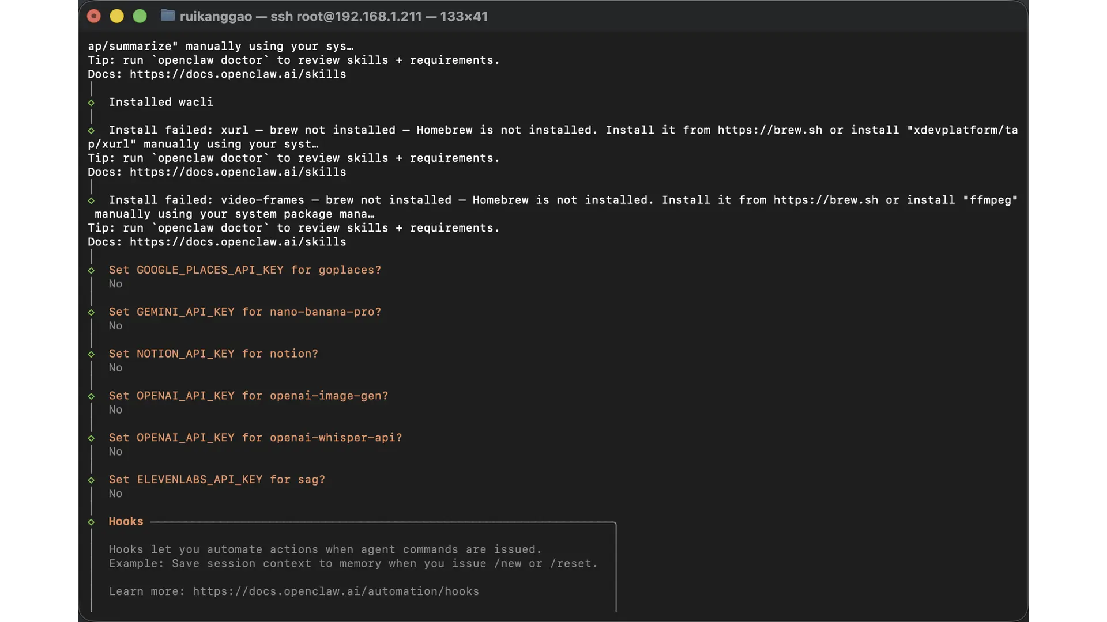Viewport: 1107px width, 622px height.
Task: Click the folder icon in the title bar
Action: pos(167,16)
